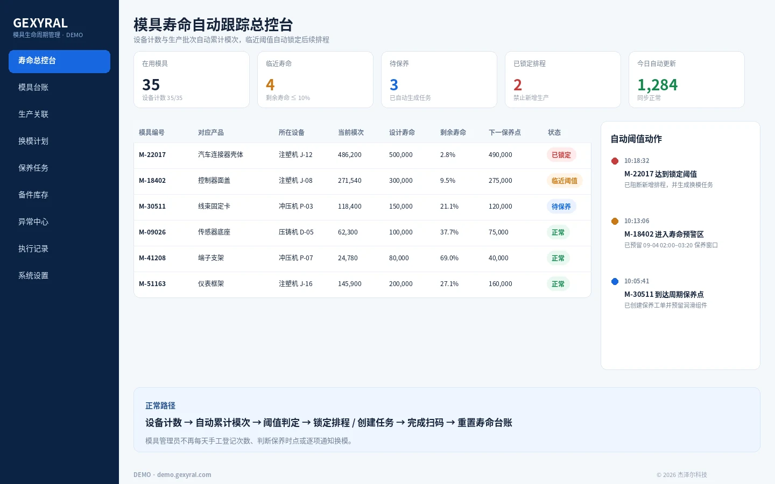Click the 临近阈值 status badge for M-18402
The width and height of the screenshot is (775, 484).
coord(565,181)
